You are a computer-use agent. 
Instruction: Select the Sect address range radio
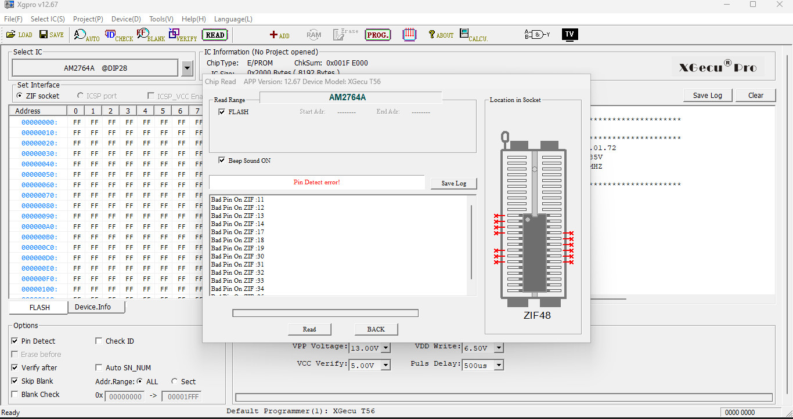click(x=175, y=381)
